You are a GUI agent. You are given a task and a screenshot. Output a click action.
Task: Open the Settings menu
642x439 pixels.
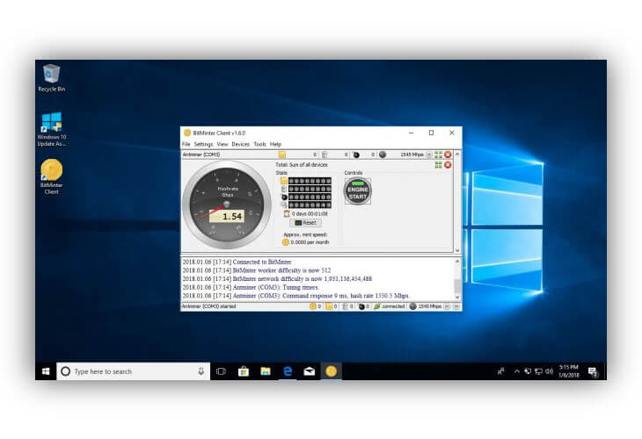pyautogui.click(x=203, y=144)
